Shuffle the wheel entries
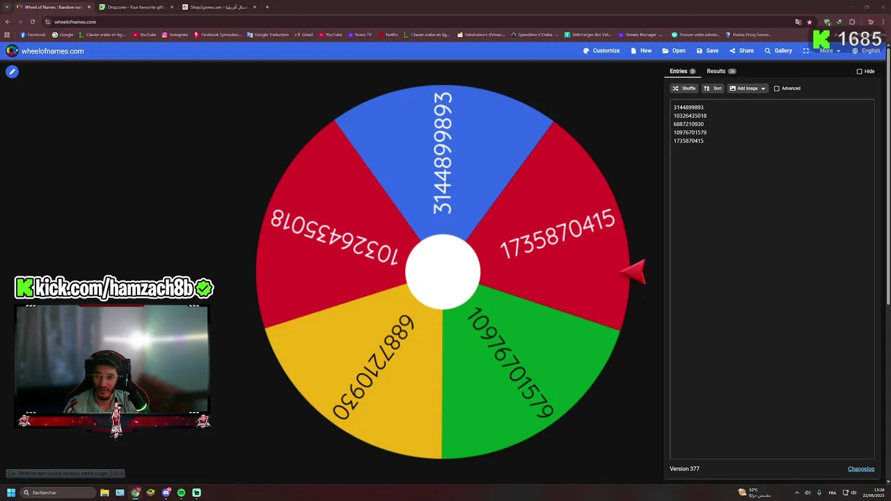The image size is (891, 501). 684,88
